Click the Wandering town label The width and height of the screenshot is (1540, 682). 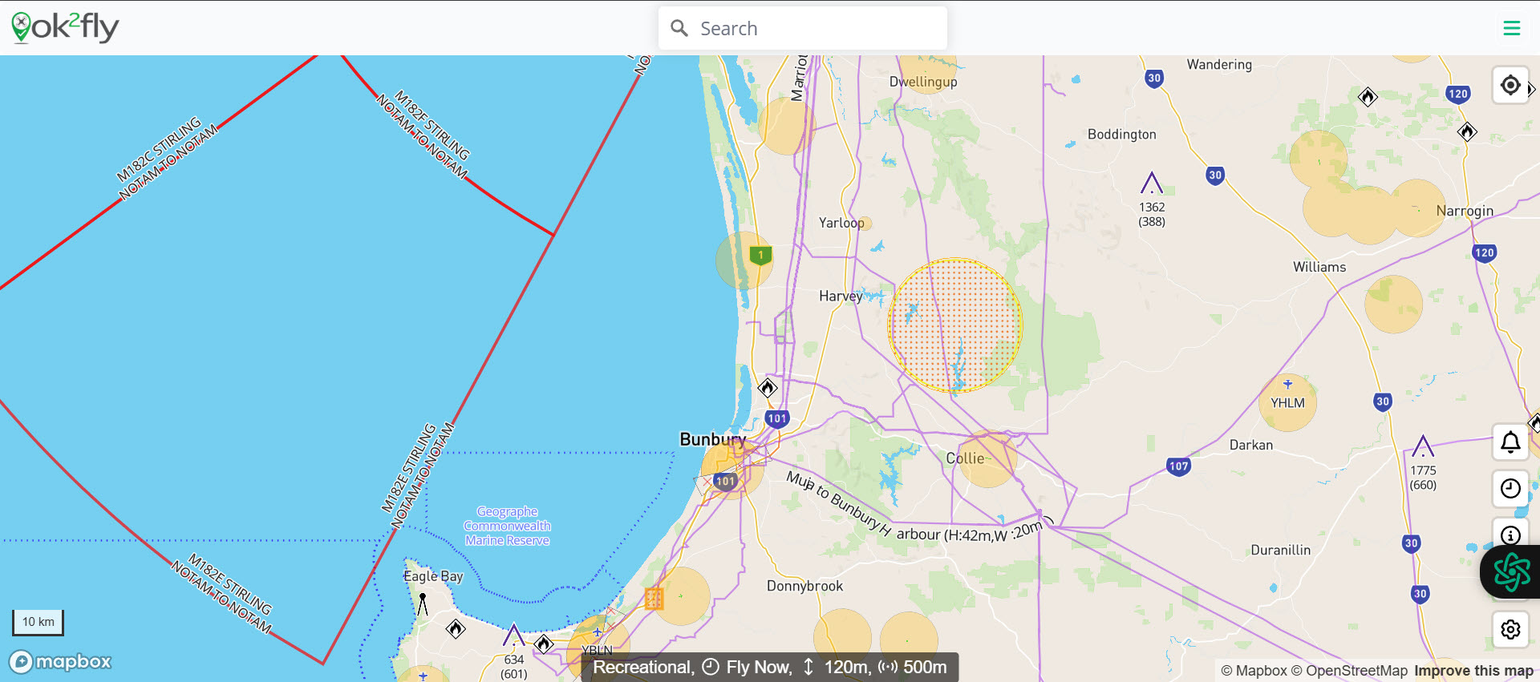(x=1219, y=65)
